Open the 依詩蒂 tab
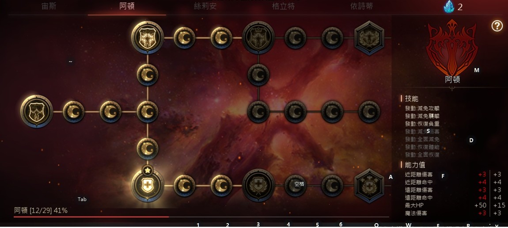Screen dimensions: 508x228 361,6
